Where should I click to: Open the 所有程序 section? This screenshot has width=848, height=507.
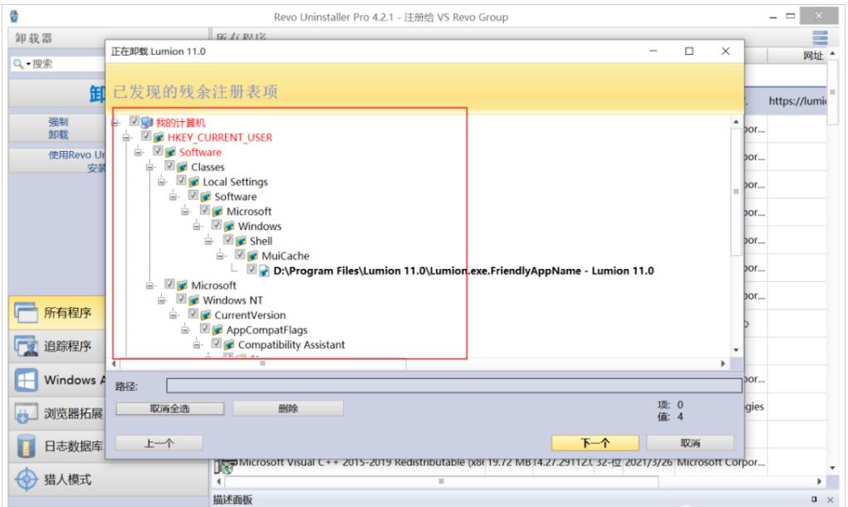56,313
